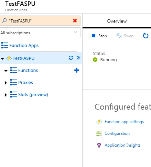This screenshot has width=151, height=167.
Task: Refresh the TestFASPU function app node
Action: (71, 58)
